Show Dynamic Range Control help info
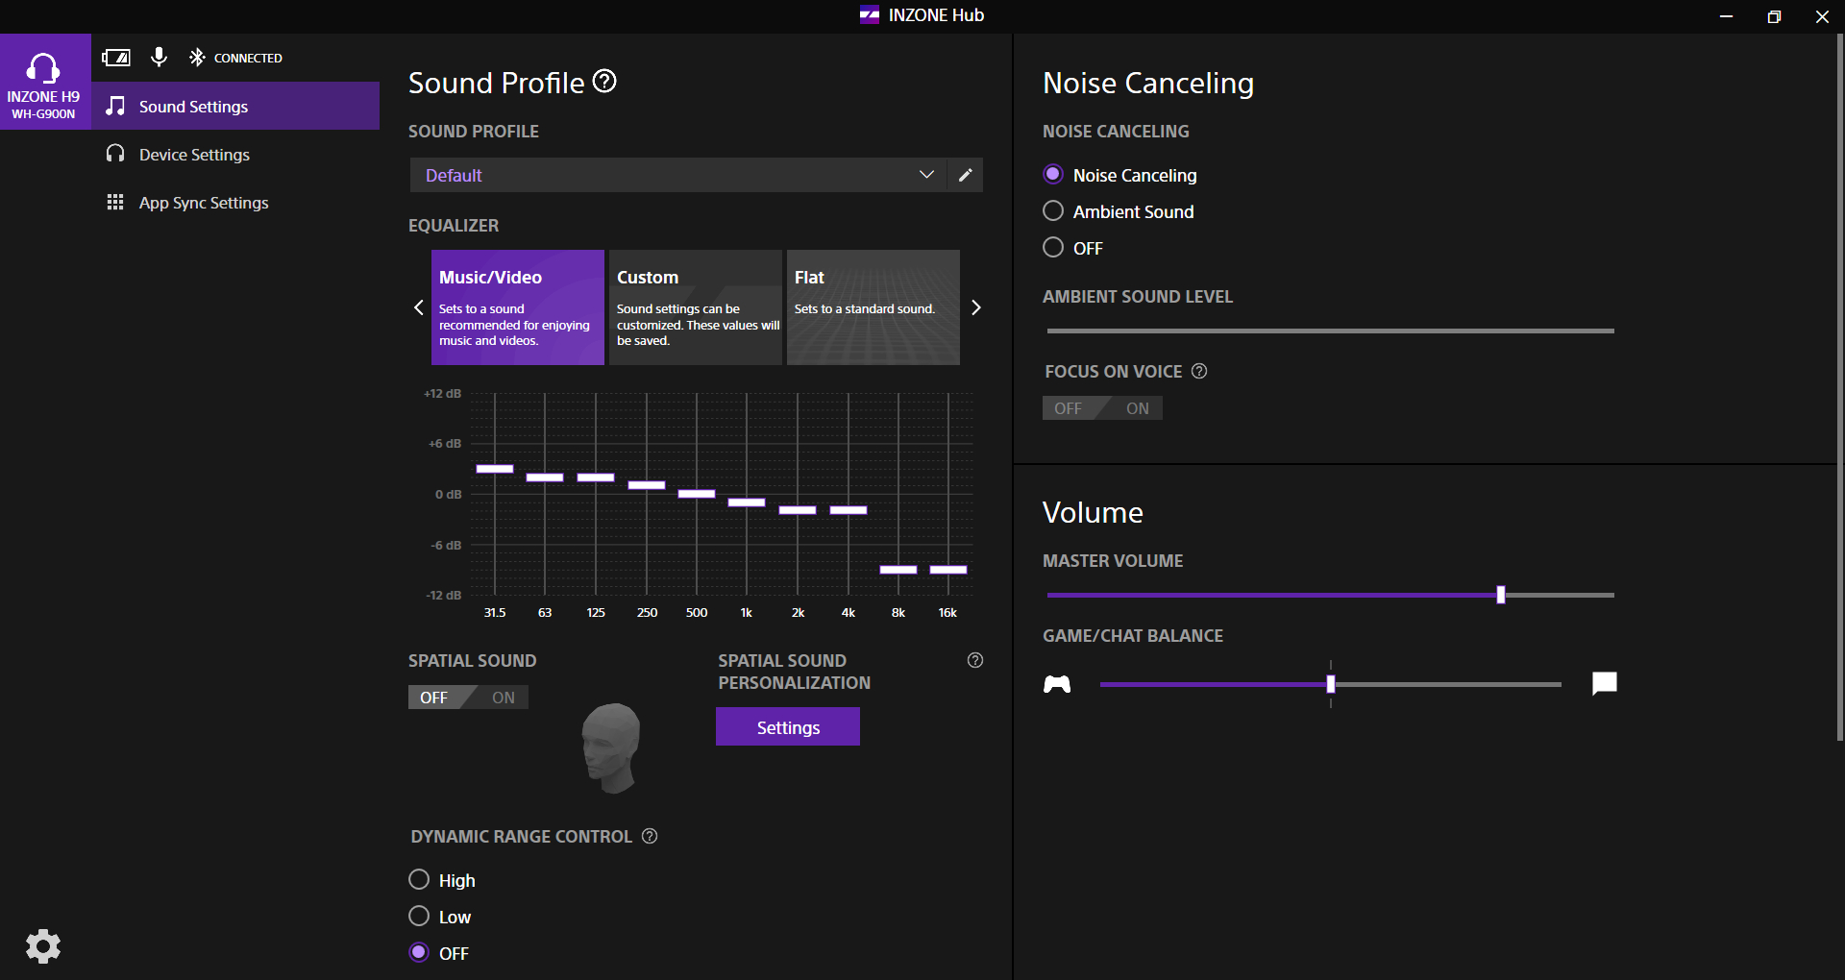This screenshot has width=1845, height=980. click(x=650, y=836)
